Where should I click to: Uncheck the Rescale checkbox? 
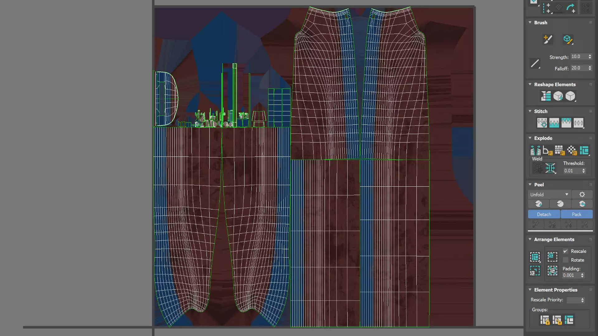tap(566, 251)
